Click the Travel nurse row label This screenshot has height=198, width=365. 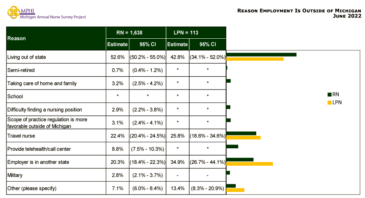click(21, 136)
